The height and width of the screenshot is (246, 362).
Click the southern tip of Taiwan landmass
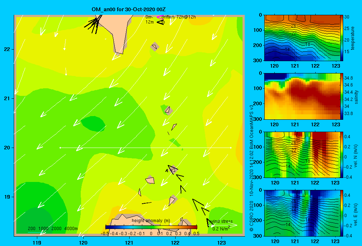point(119,53)
